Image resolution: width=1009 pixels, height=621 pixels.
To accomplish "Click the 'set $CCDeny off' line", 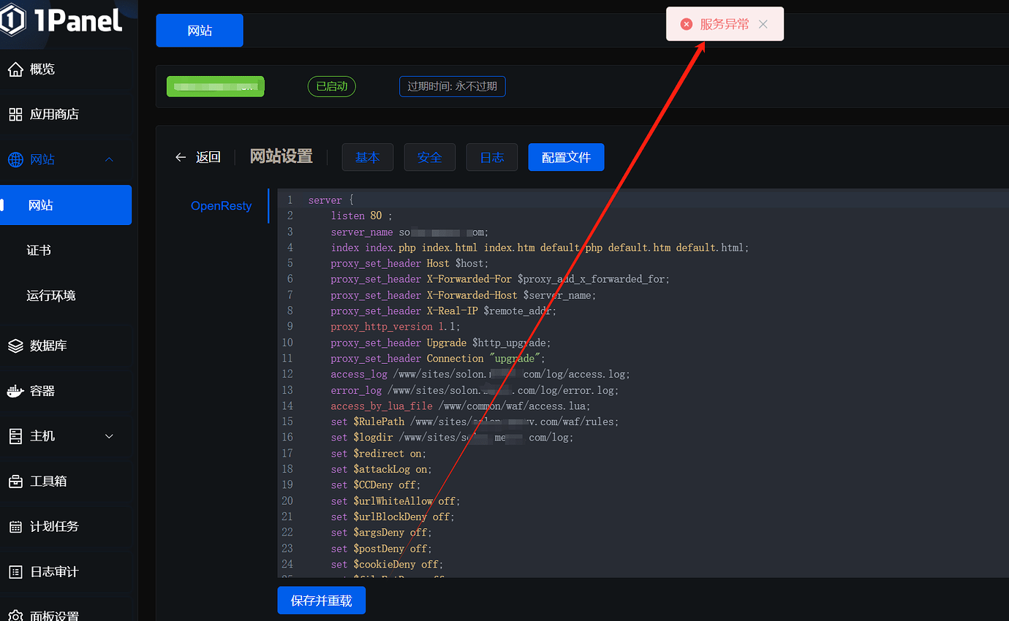I will point(376,485).
